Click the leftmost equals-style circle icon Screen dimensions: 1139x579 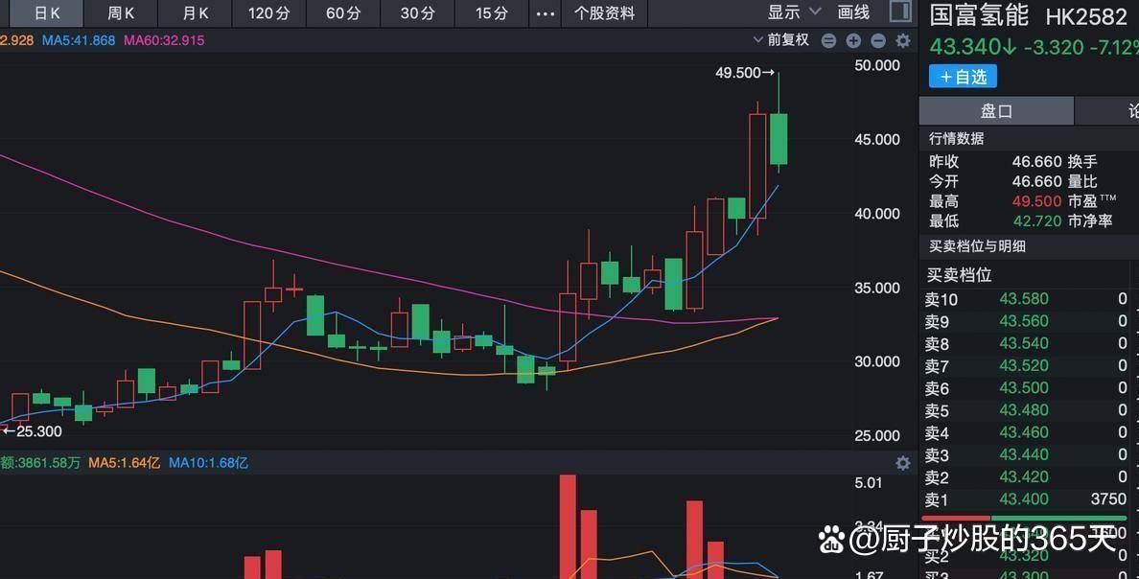point(828,40)
